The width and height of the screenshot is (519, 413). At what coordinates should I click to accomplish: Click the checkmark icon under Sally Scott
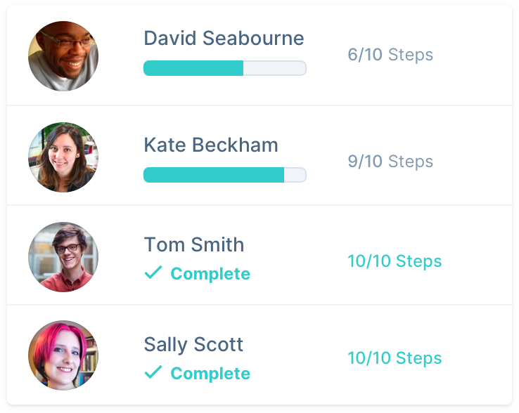click(153, 373)
